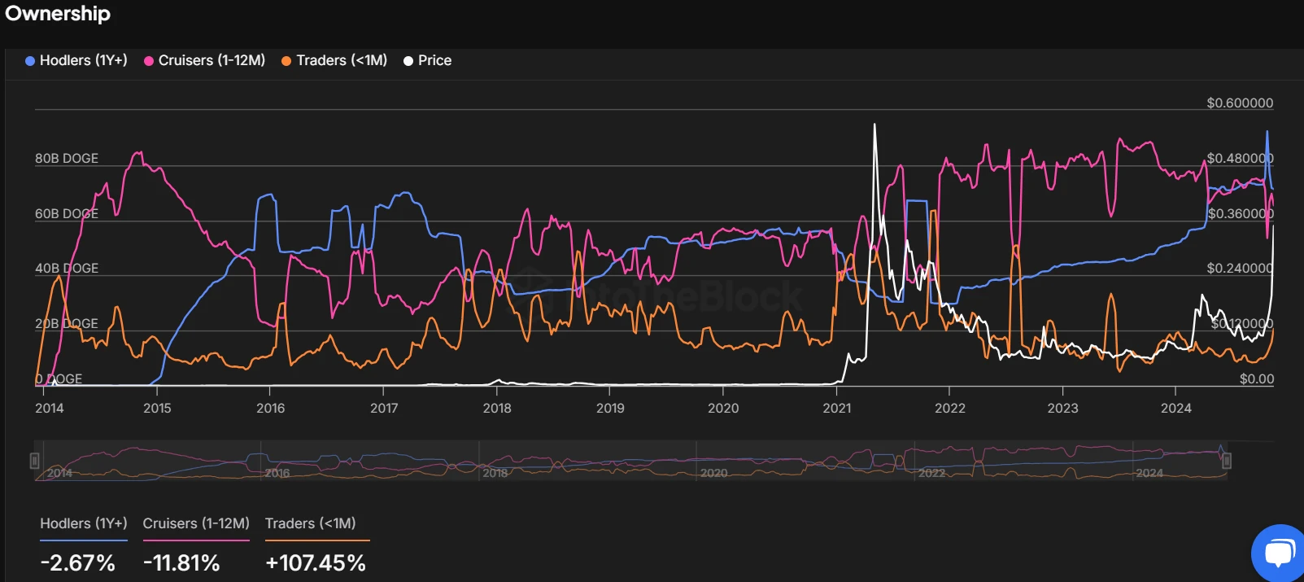Click the 2019 x-axis label
The height and width of the screenshot is (582, 1304).
610,408
